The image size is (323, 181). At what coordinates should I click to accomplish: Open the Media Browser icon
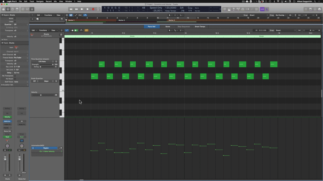coord(320,9)
